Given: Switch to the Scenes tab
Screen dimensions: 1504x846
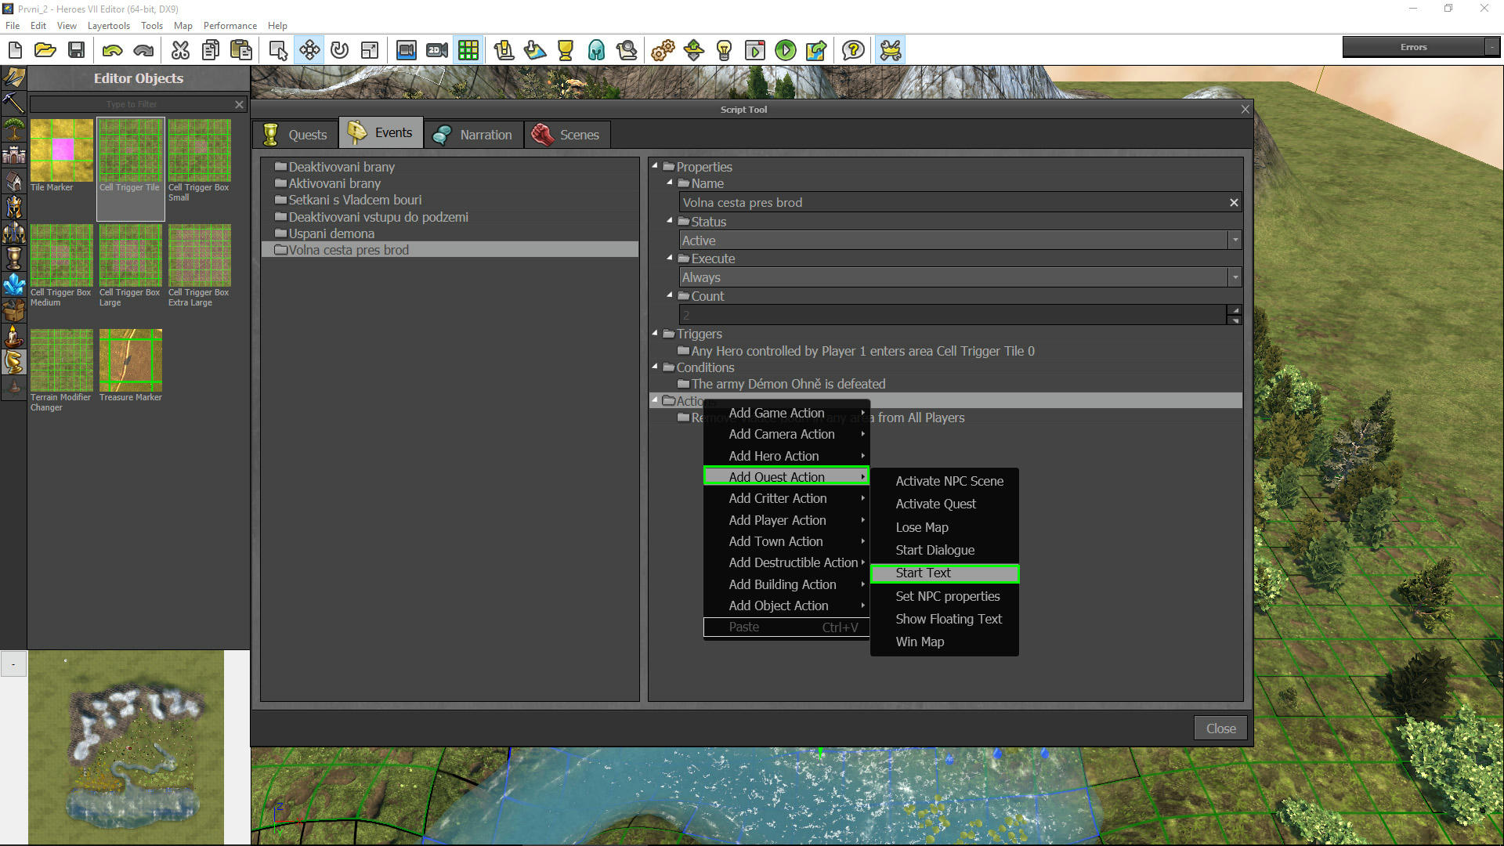Looking at the screenshot, I should 567,134.
